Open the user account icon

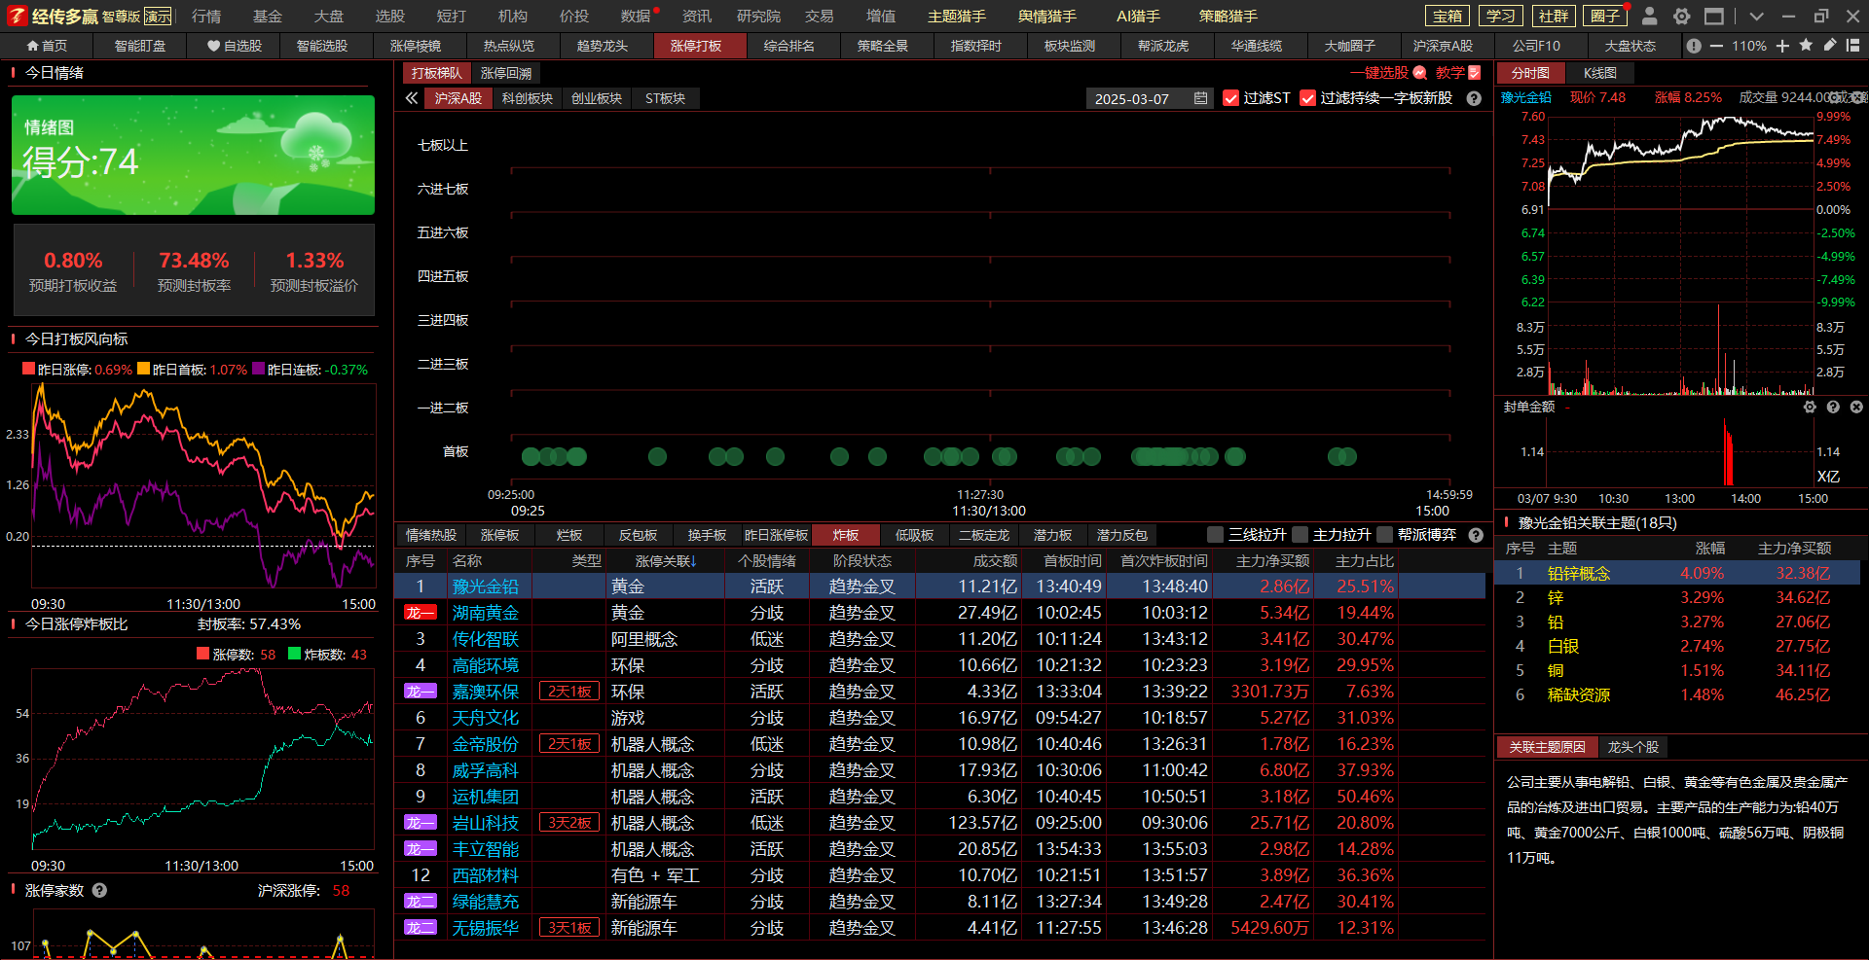click(1649, 16)
